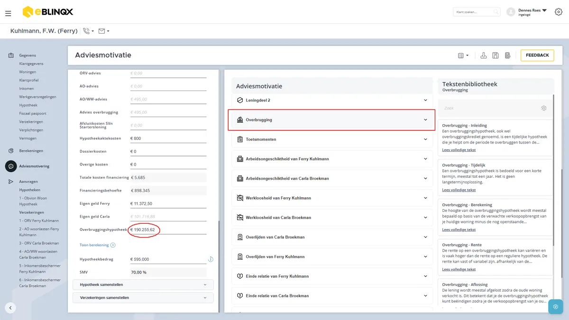Read full text of Overbrugging - Inleiding
This screenshot has height=320, width=569.
[x=459, y=150]
